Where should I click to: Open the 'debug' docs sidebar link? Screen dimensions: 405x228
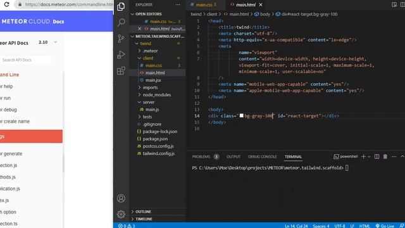pyautogui.click(x=8, y=110)
